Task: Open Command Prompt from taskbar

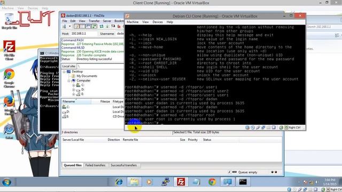Action: [x=243, y=182]
